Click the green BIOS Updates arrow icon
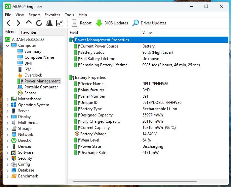This screenshot has width=231, height=187. (99, 23)
